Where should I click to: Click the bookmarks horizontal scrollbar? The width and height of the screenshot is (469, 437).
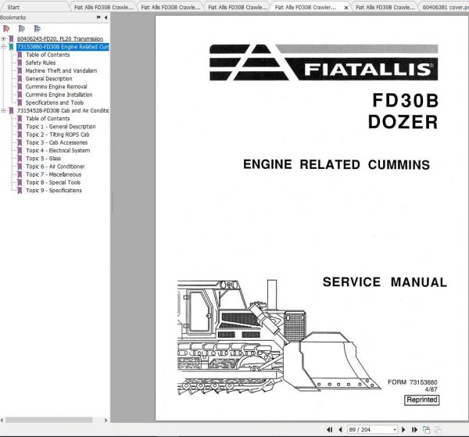coord(49,420)
